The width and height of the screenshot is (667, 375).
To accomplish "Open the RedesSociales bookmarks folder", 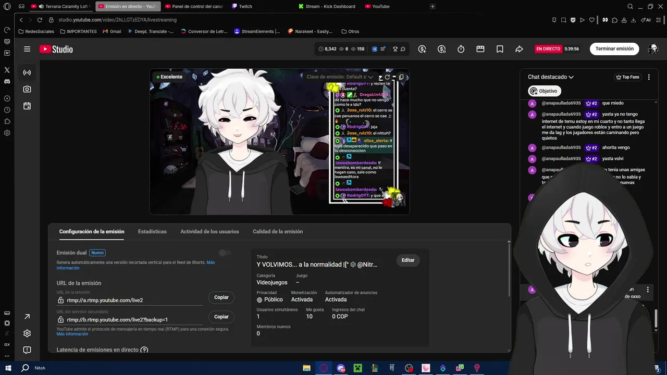I will pos(36,31).
